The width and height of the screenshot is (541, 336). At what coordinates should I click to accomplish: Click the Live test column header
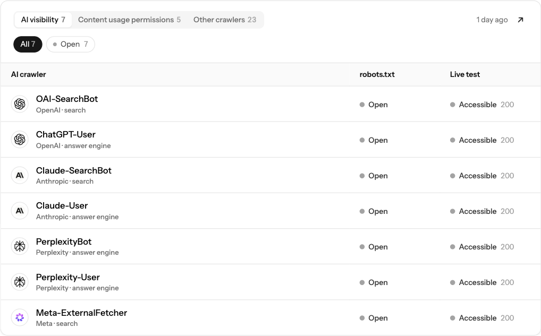(465, 74)
